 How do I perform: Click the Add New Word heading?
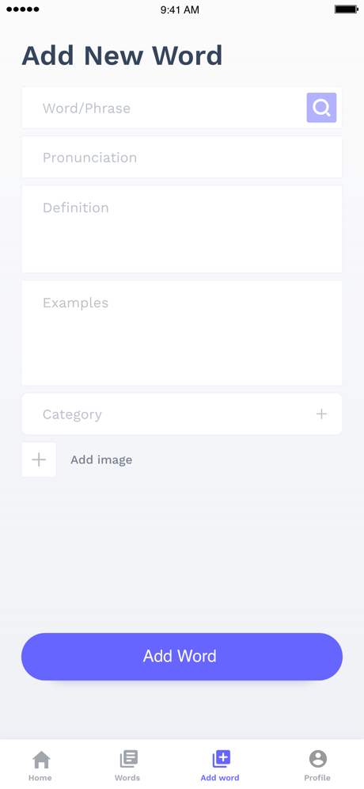(x=122, y=55)
